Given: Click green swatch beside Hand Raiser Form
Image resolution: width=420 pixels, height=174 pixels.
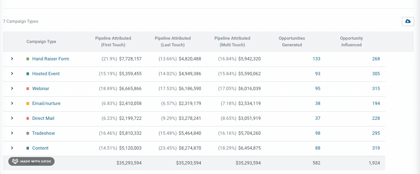Looking at the screenshot, I should click(x=28, y=59).
